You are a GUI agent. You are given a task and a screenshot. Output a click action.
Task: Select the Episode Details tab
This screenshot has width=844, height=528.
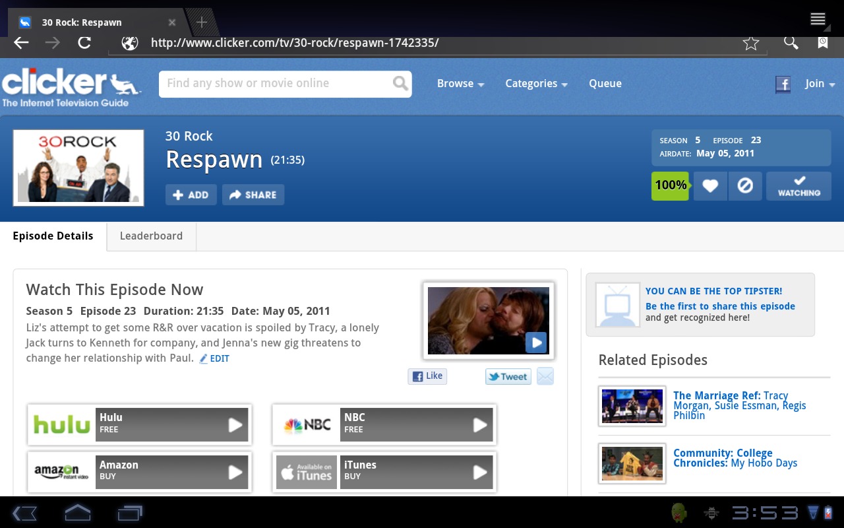(53, 236)
